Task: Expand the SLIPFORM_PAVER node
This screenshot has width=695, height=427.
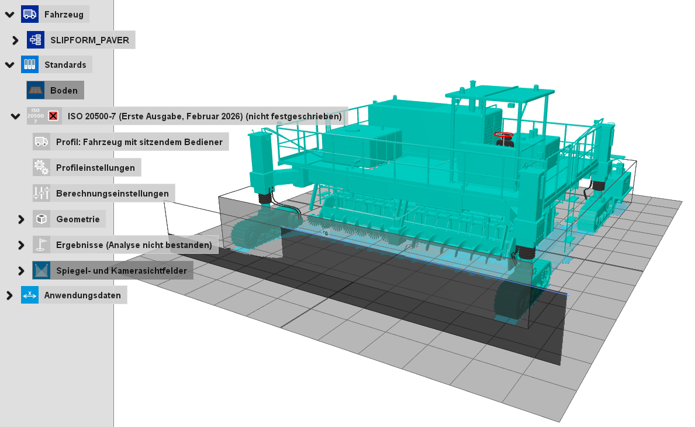Action: coord(16,40)
